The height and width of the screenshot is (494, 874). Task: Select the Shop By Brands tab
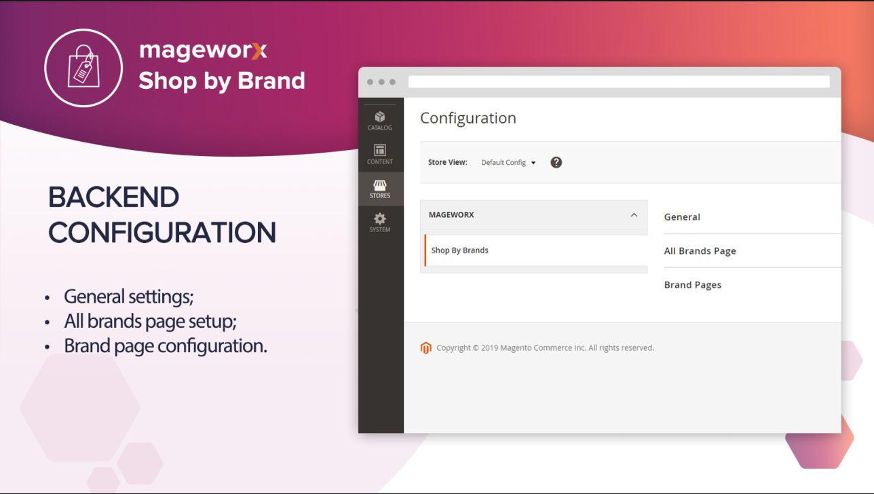click(460, 250)
